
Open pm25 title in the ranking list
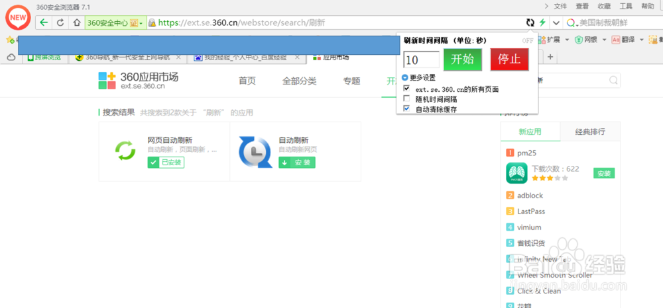tap(527, 153)
